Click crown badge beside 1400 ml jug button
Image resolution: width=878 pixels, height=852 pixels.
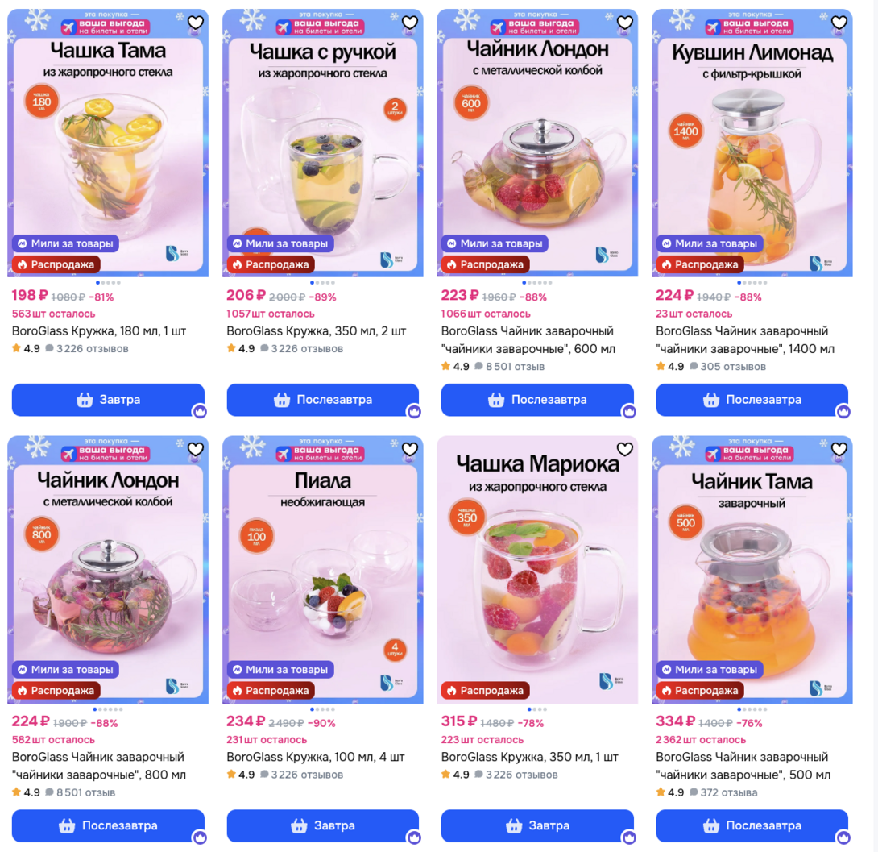coord(844,412)
